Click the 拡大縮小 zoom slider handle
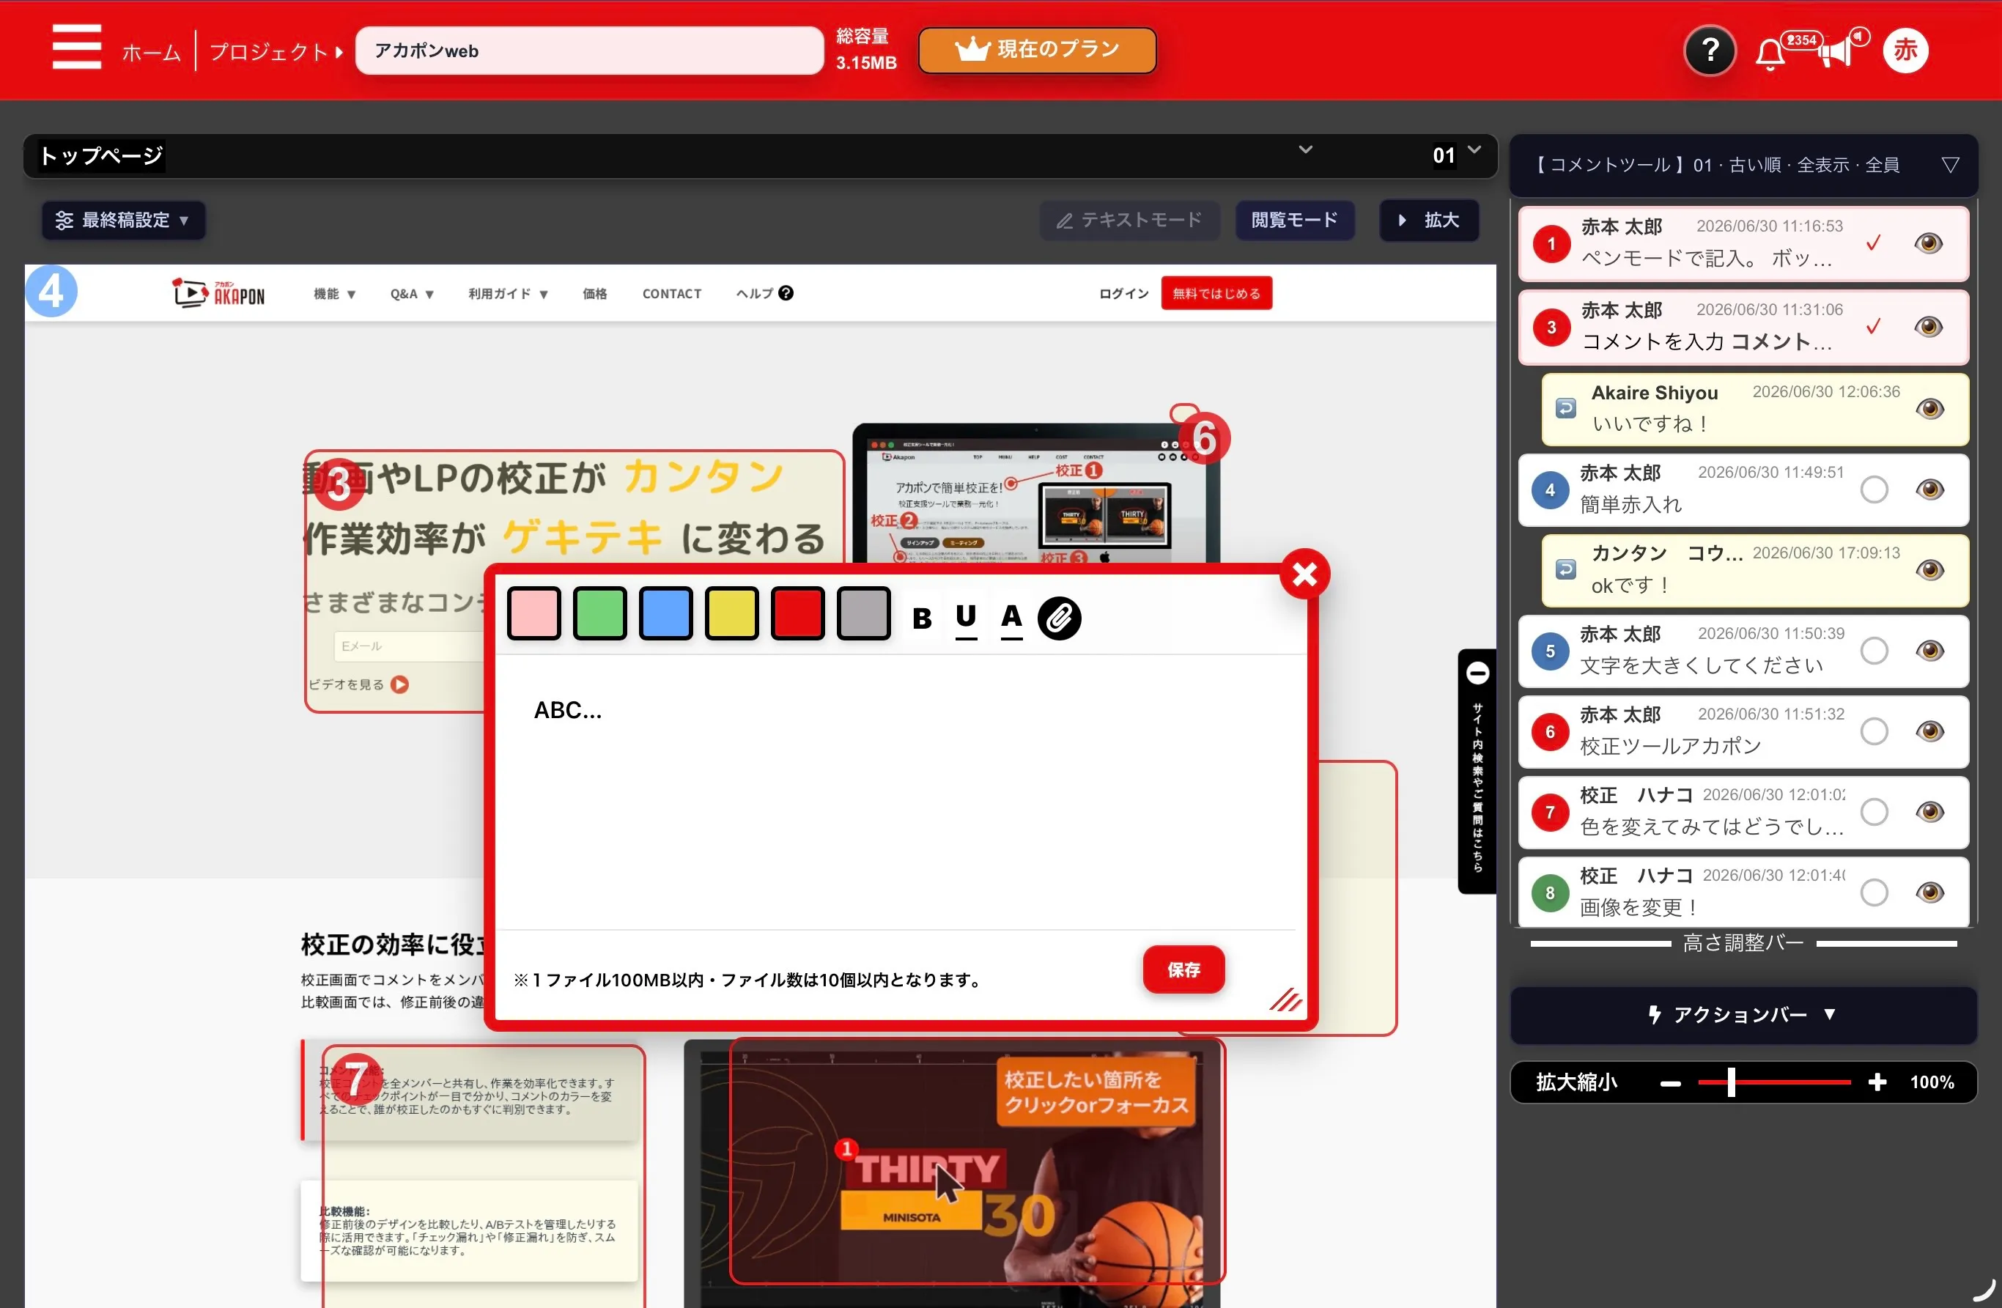 tap(1730, 1082)
